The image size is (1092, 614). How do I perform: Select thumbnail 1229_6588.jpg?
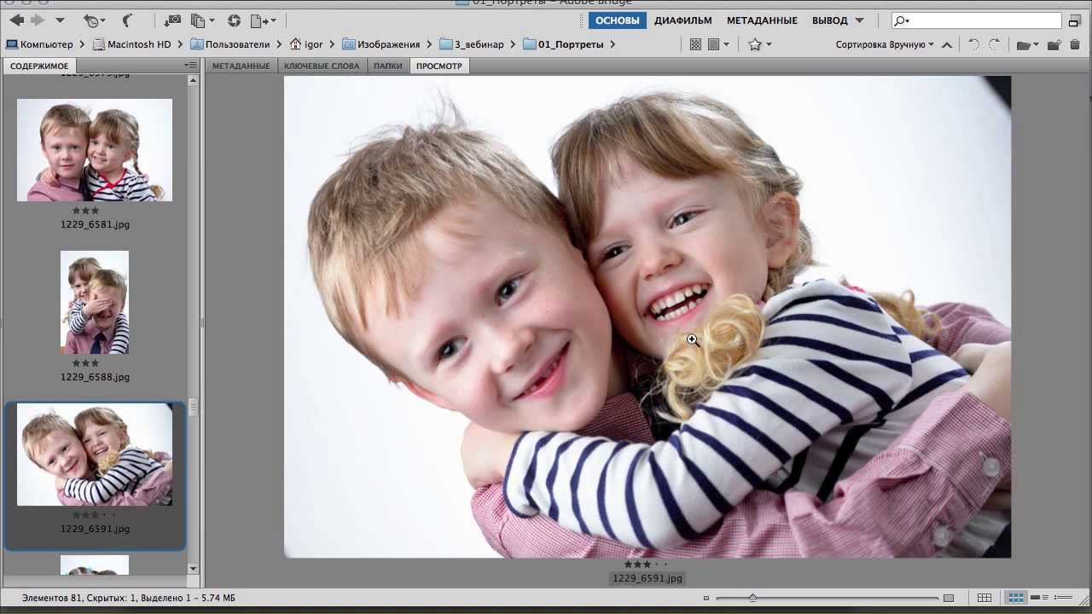coord(95,302)
